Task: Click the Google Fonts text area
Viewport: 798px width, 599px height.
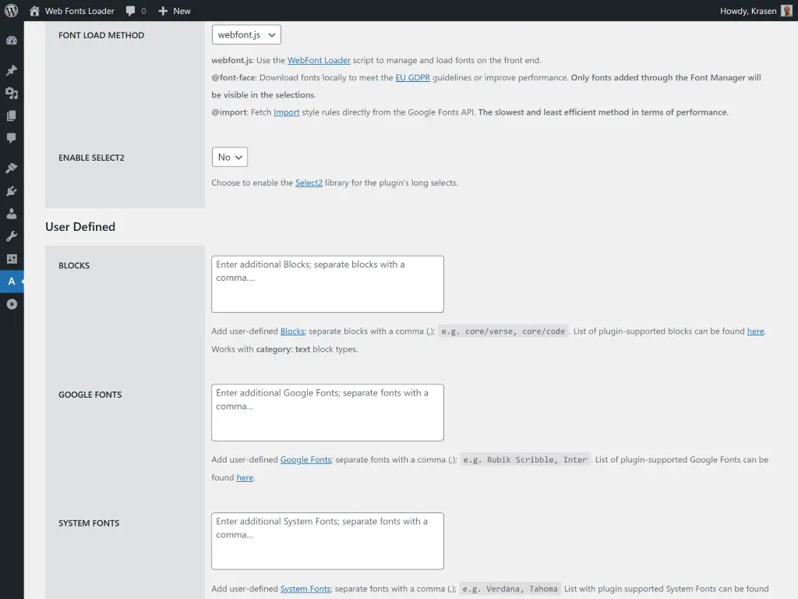Action: 327,412
